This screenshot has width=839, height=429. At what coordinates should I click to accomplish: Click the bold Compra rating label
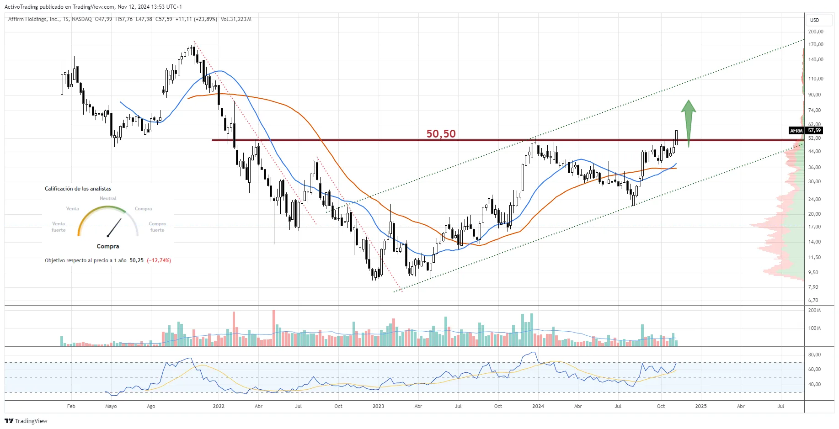click(x=108, y=246)
